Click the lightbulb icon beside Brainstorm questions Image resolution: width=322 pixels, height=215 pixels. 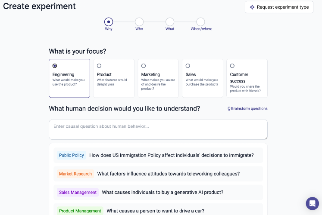click(229, 109)
